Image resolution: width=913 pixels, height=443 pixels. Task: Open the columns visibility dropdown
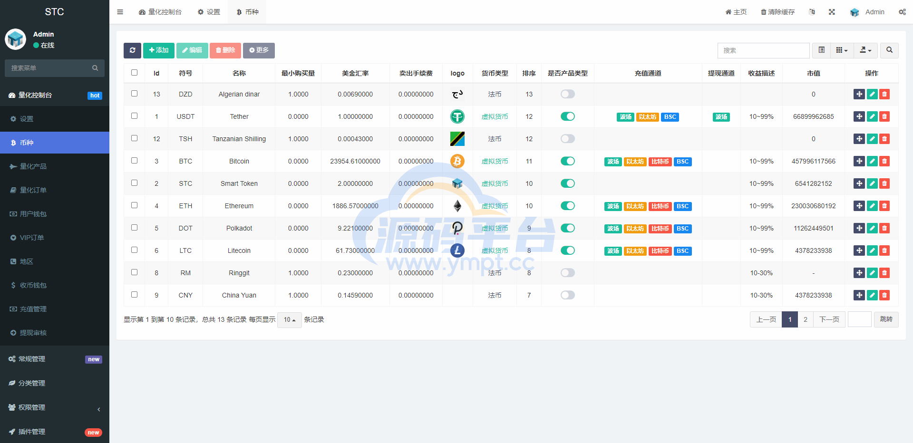[x=842, y=50]
